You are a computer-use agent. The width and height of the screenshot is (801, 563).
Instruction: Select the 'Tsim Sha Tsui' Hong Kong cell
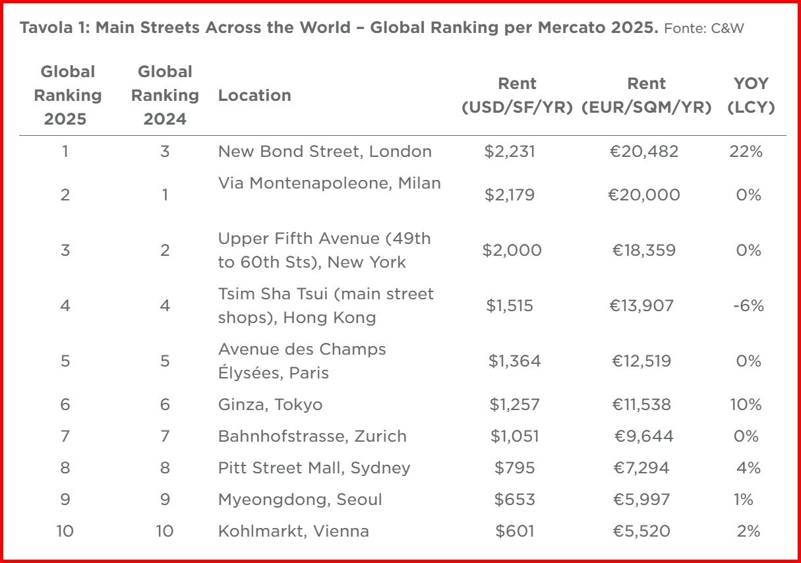pos(326,306)
